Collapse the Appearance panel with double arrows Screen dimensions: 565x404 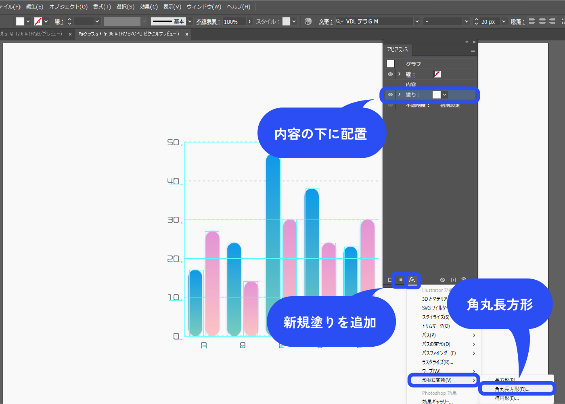467,42
